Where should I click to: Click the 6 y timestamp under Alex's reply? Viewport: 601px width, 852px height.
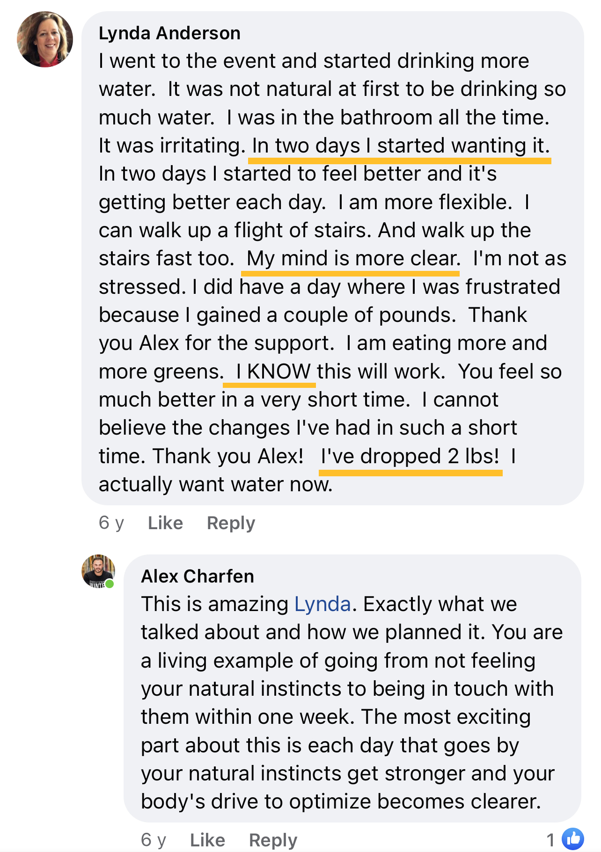pyautogui.click(x=153, y=840)
